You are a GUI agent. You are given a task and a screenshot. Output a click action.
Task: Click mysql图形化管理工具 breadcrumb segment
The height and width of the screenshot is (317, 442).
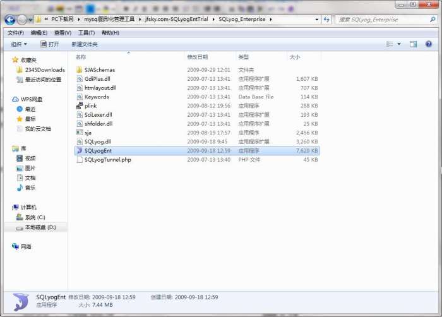(109, 19)
